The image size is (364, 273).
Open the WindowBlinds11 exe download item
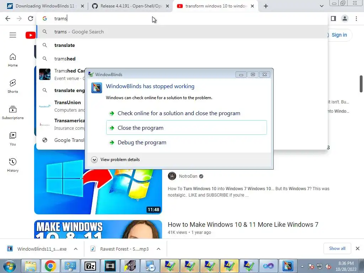pos(37,249)
